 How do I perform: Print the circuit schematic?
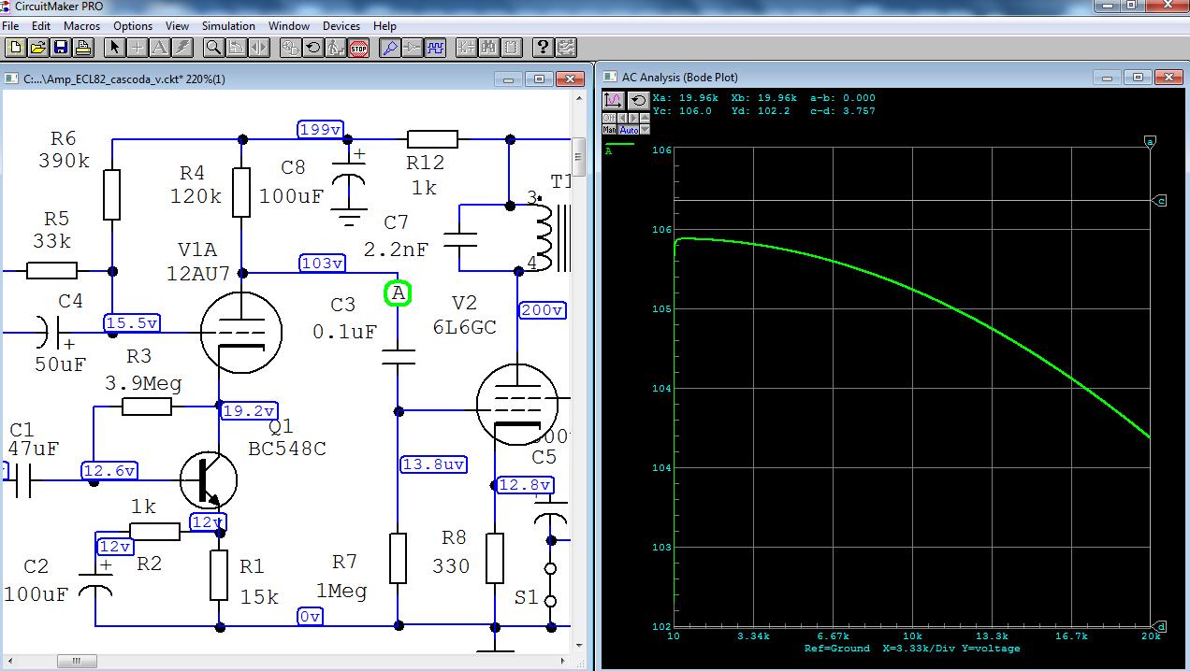click(x=83, y=48)
